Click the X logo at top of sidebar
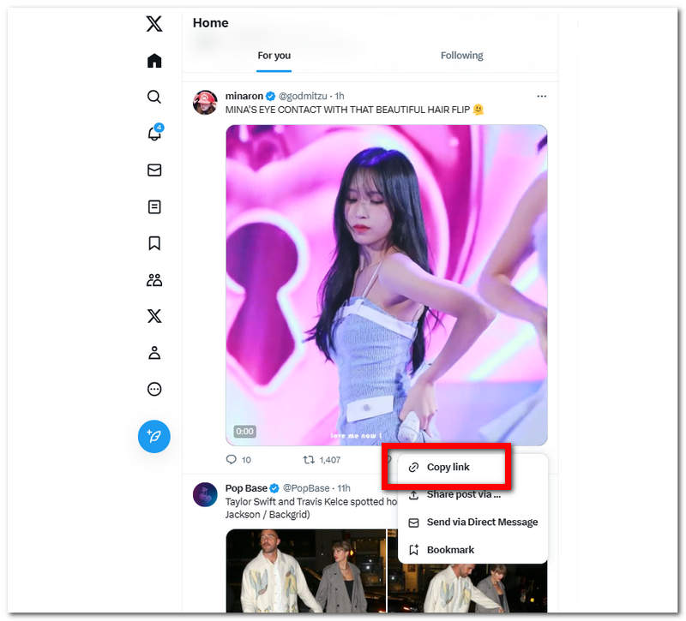 coord(154,24)
